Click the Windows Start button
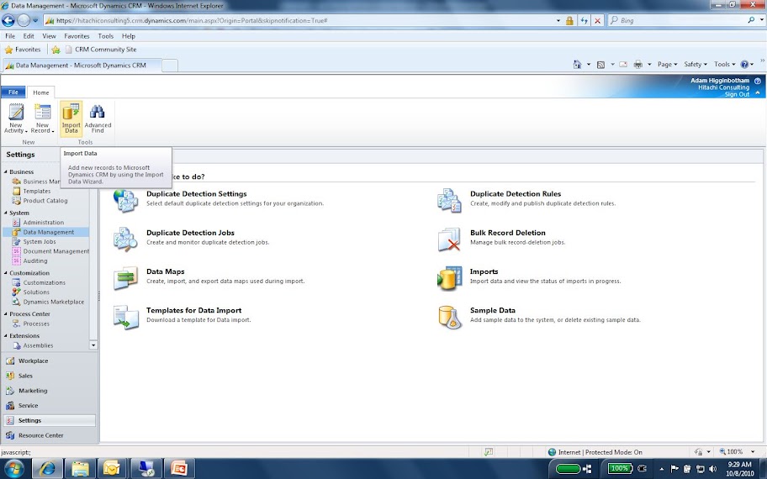This screenshot has height=479, width=767. pos(13,469)
